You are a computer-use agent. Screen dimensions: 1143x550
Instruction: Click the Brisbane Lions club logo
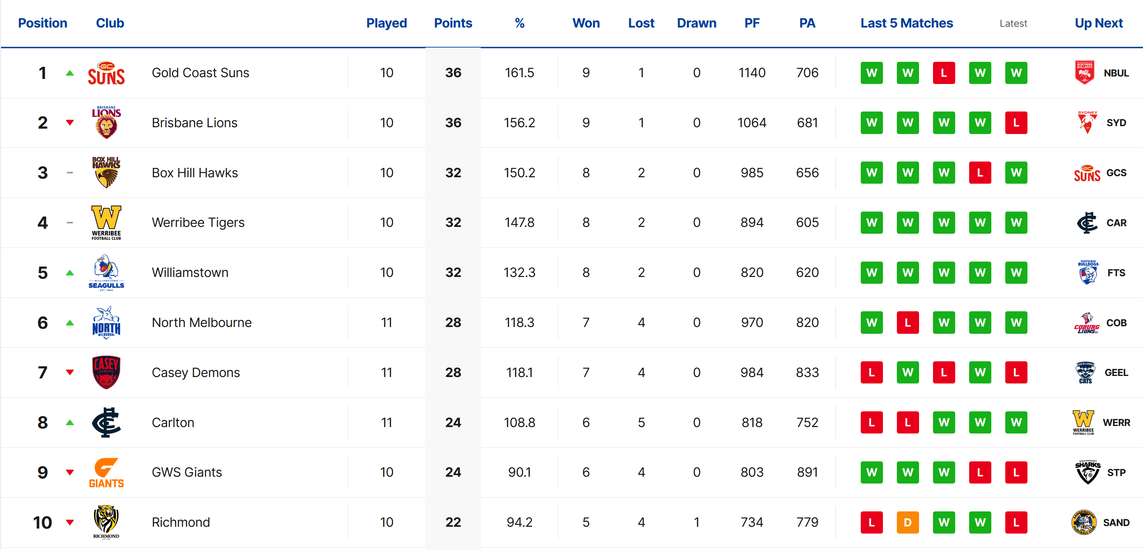pos(106,123)
